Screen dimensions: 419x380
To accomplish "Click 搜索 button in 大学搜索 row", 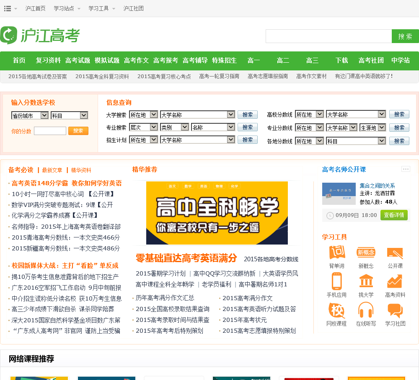I will pos(248,115).
